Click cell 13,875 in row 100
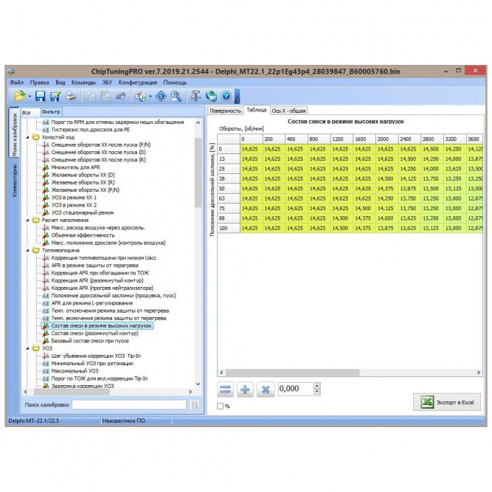The height and width of the screenshot is (492, 492). click(386, 228)
